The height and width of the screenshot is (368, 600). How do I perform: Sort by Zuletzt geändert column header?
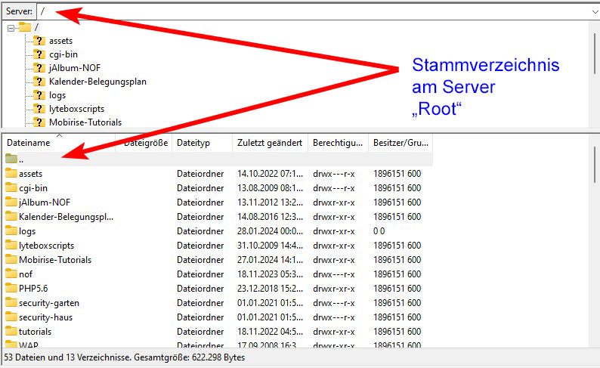[269, 143]
